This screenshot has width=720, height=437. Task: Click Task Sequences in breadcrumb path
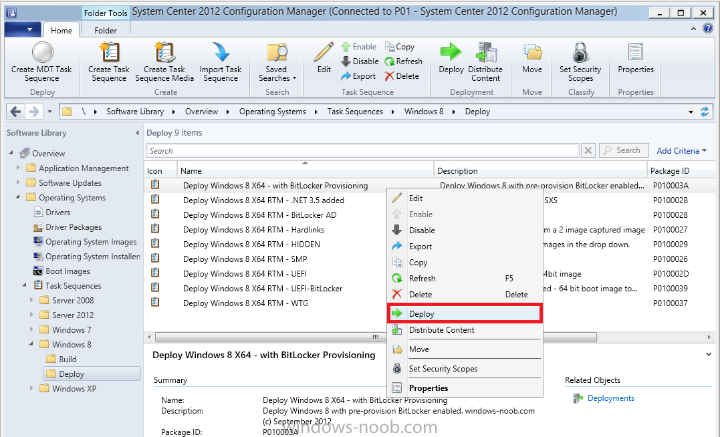tap(355, 112)
